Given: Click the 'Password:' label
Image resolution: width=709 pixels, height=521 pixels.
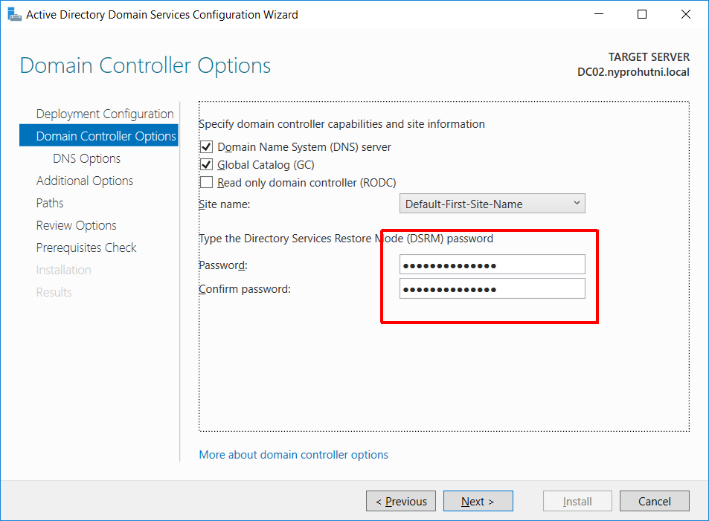Looking at the screenshot, I should (x=223, y=265).
